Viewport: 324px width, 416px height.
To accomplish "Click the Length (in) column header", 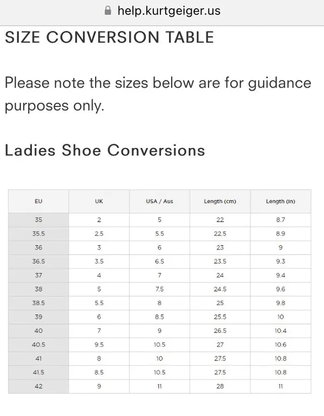I will (280, 202).
